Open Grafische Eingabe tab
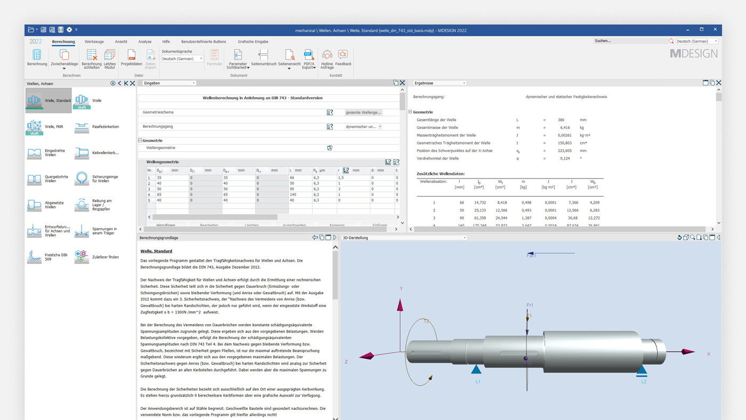The width and height of the screenshot is (746, 420). point(253,42)
